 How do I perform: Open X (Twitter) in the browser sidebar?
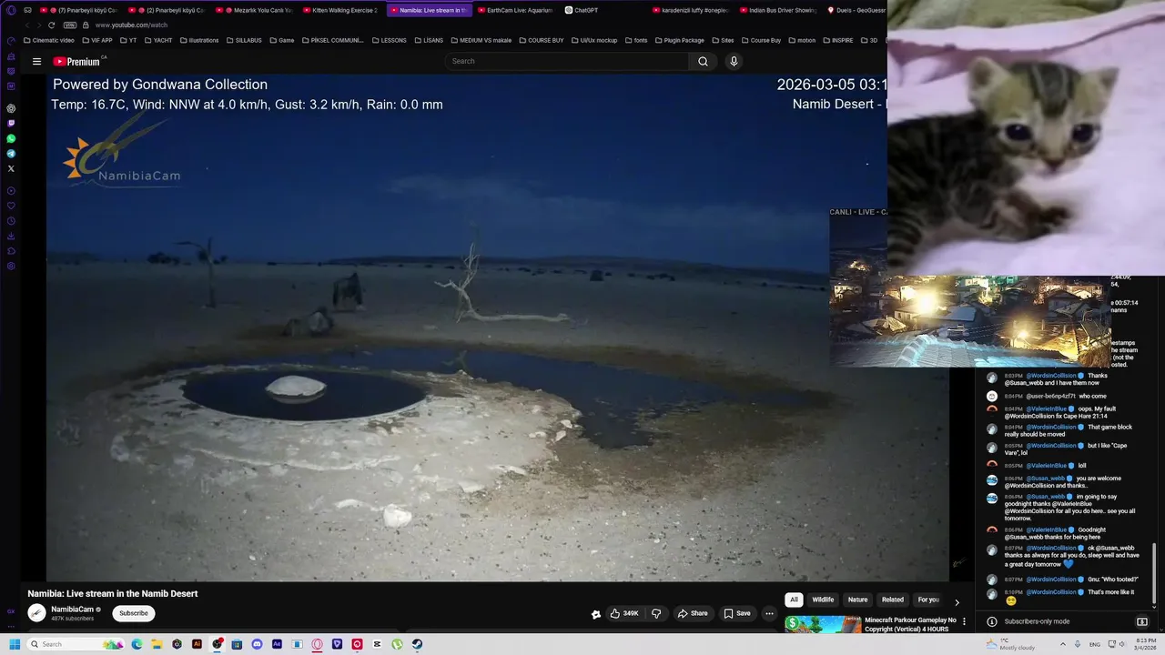tap(11, 168)
